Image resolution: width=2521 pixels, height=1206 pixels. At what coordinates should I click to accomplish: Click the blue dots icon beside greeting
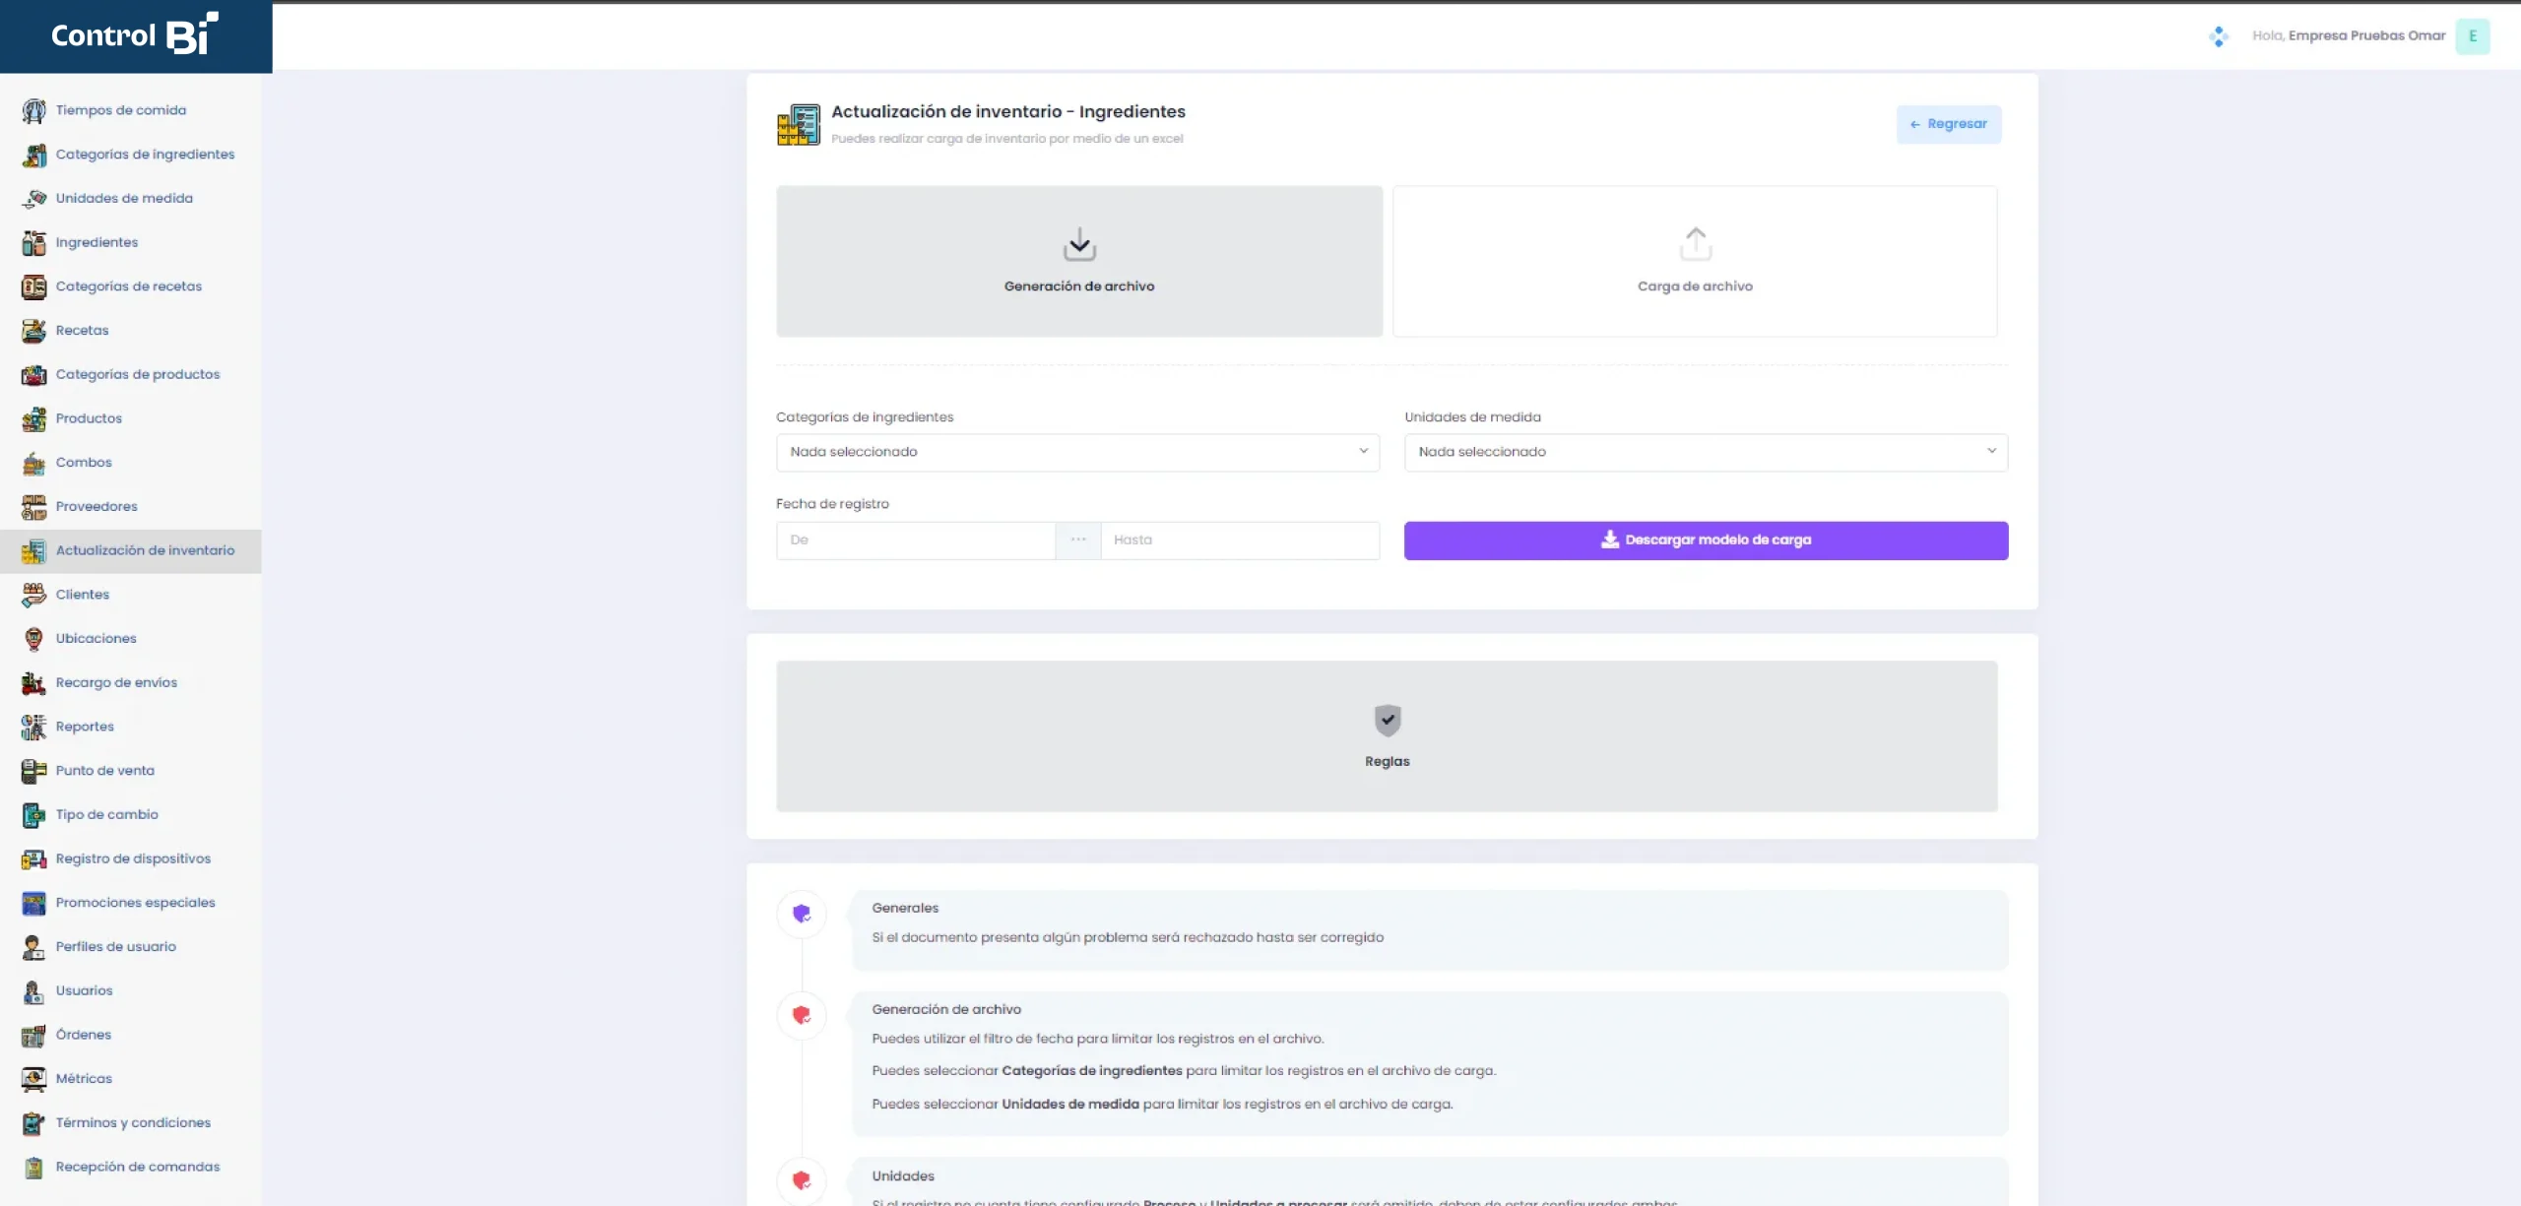coord(2218,36)
